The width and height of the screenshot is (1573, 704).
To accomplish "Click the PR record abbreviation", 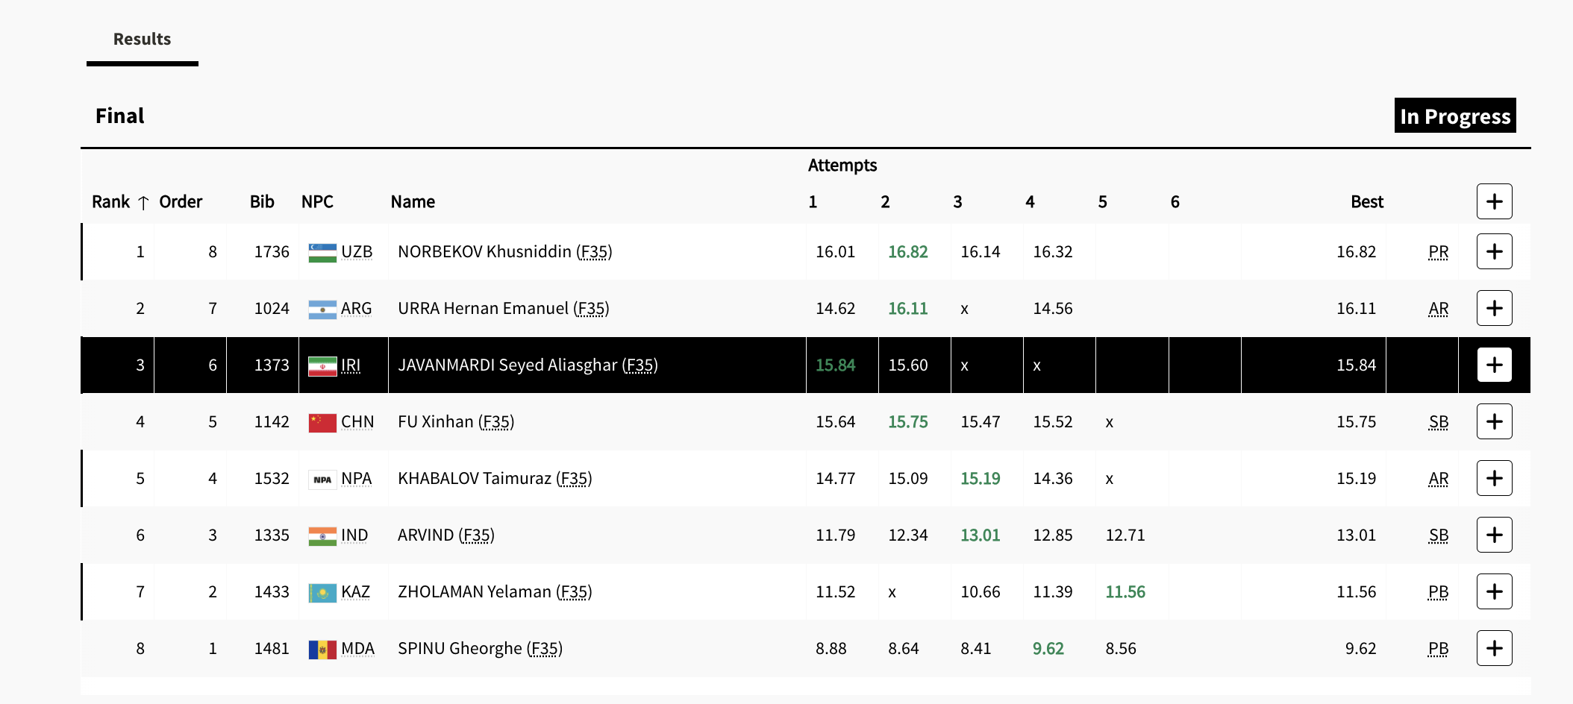I will click(x=1438, y=252).
